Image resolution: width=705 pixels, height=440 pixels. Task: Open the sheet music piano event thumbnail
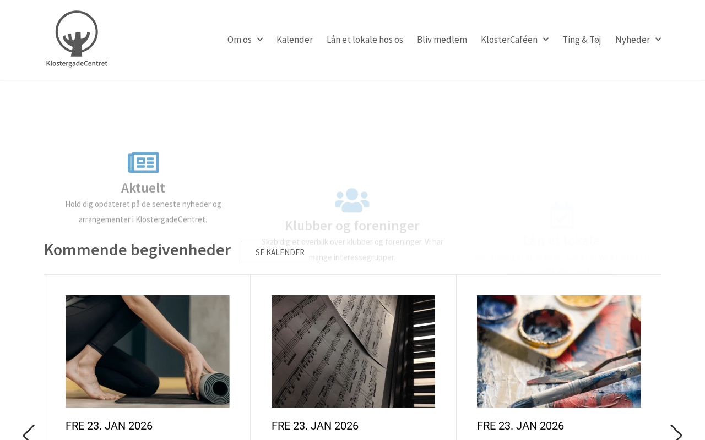point(353,351)
